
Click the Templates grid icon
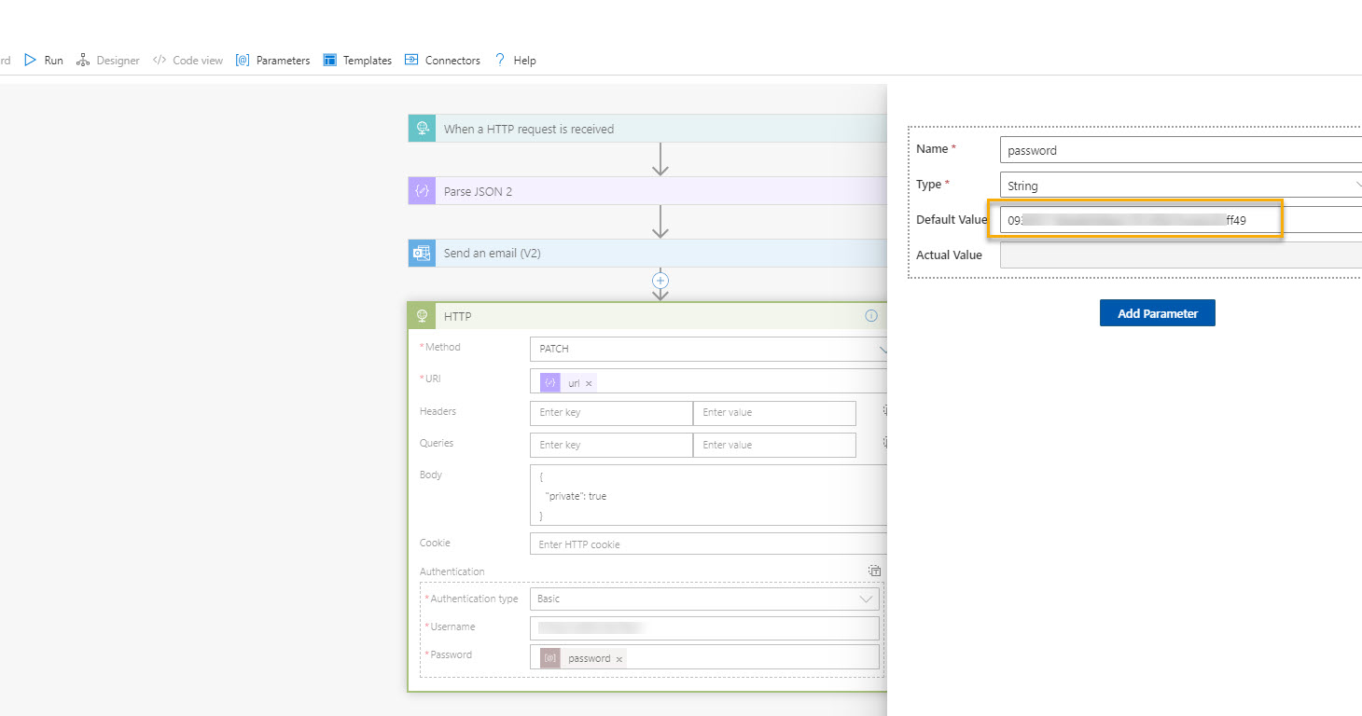329,60
